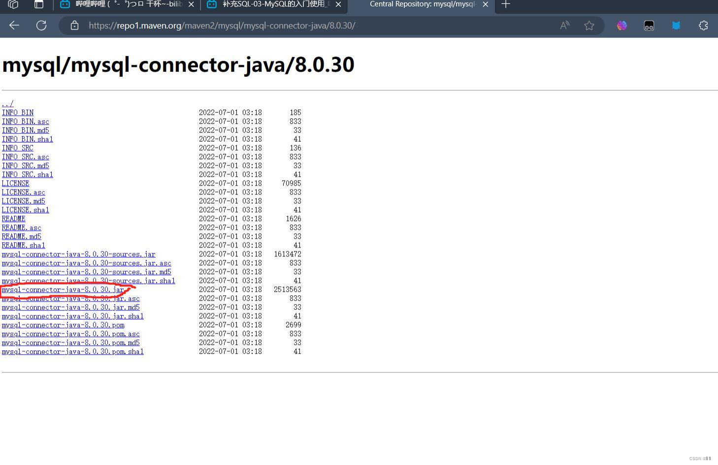Download the circled mysql-connector-java-8.0.30.jar file

tap(62, 290)
